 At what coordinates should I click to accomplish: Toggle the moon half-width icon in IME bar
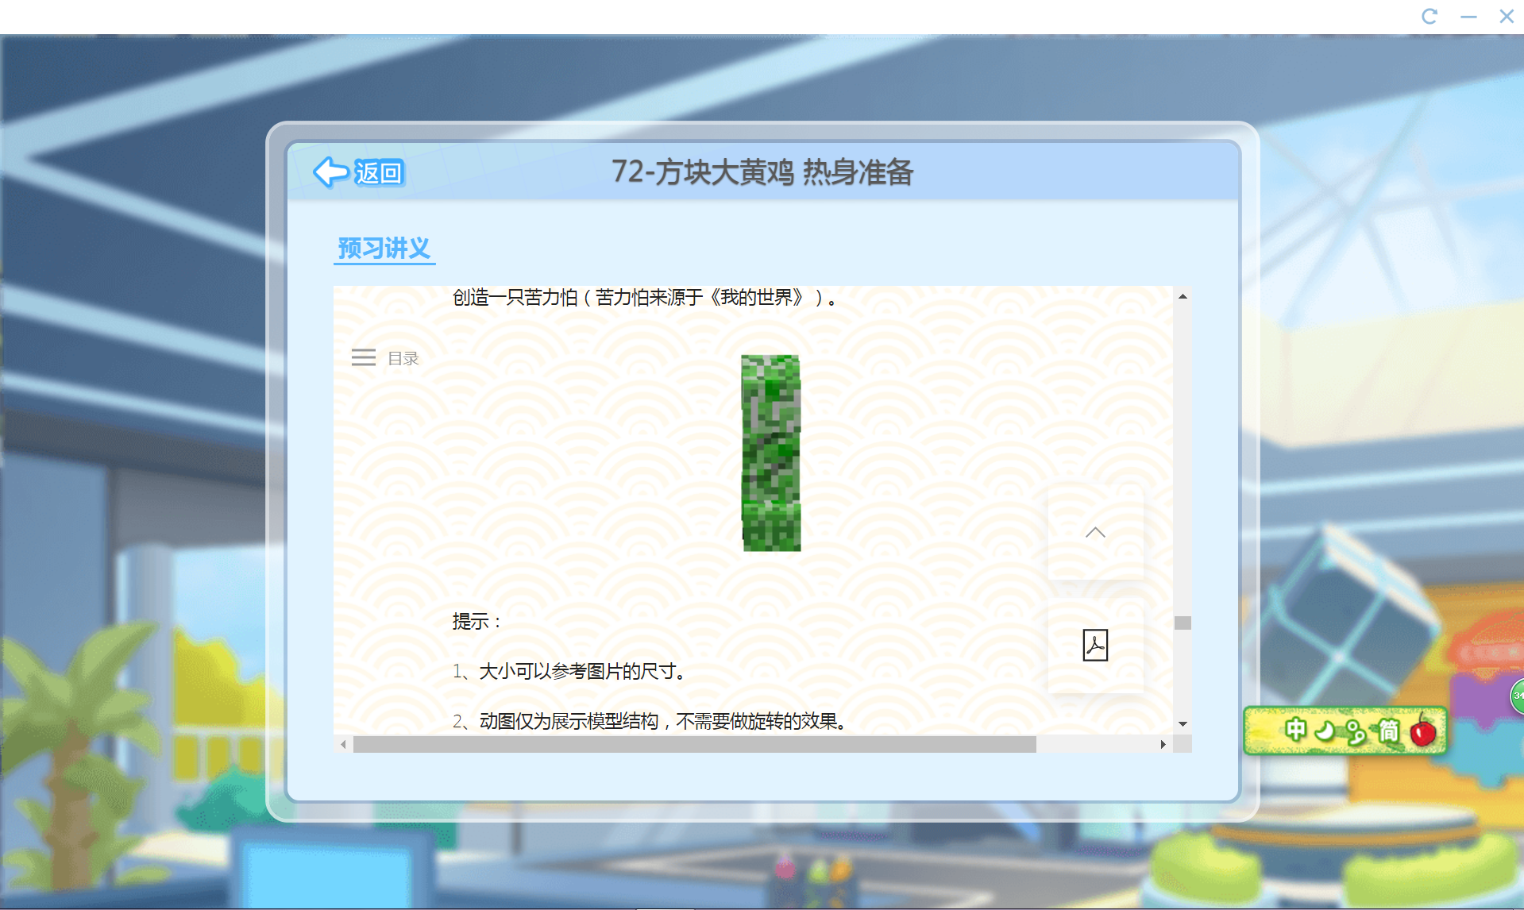pos(1325,730)
